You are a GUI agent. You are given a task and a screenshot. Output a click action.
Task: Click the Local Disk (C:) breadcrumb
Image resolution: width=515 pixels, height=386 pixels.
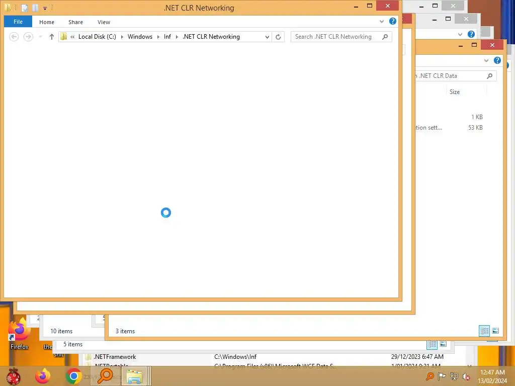(97, 36)
